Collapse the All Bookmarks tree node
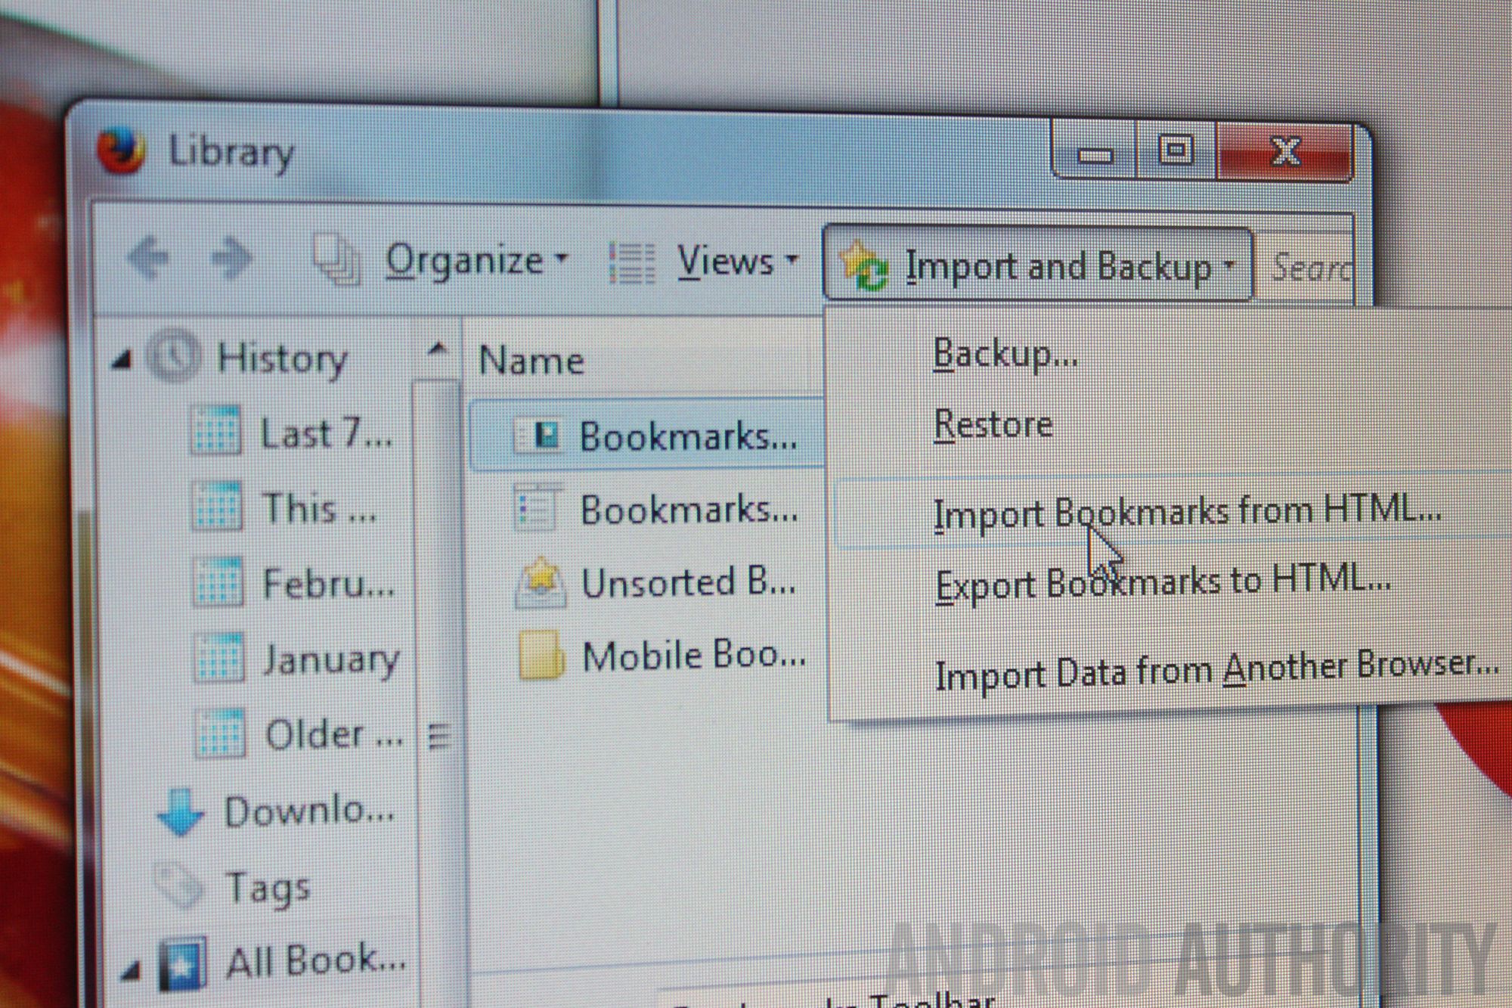Image resolution: width=1512 pixels, height=1008 pixels. pyautogui.click(x=131, y=969)
